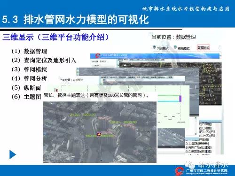The height and width of the screenshot is (176, 235).
Task: Click the list item (2) 查询定位及地形引入
Action: tap(44, 60)
